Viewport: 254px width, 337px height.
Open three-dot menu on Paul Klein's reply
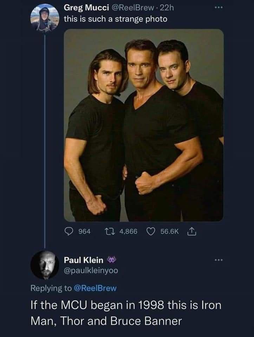(219, 261)
